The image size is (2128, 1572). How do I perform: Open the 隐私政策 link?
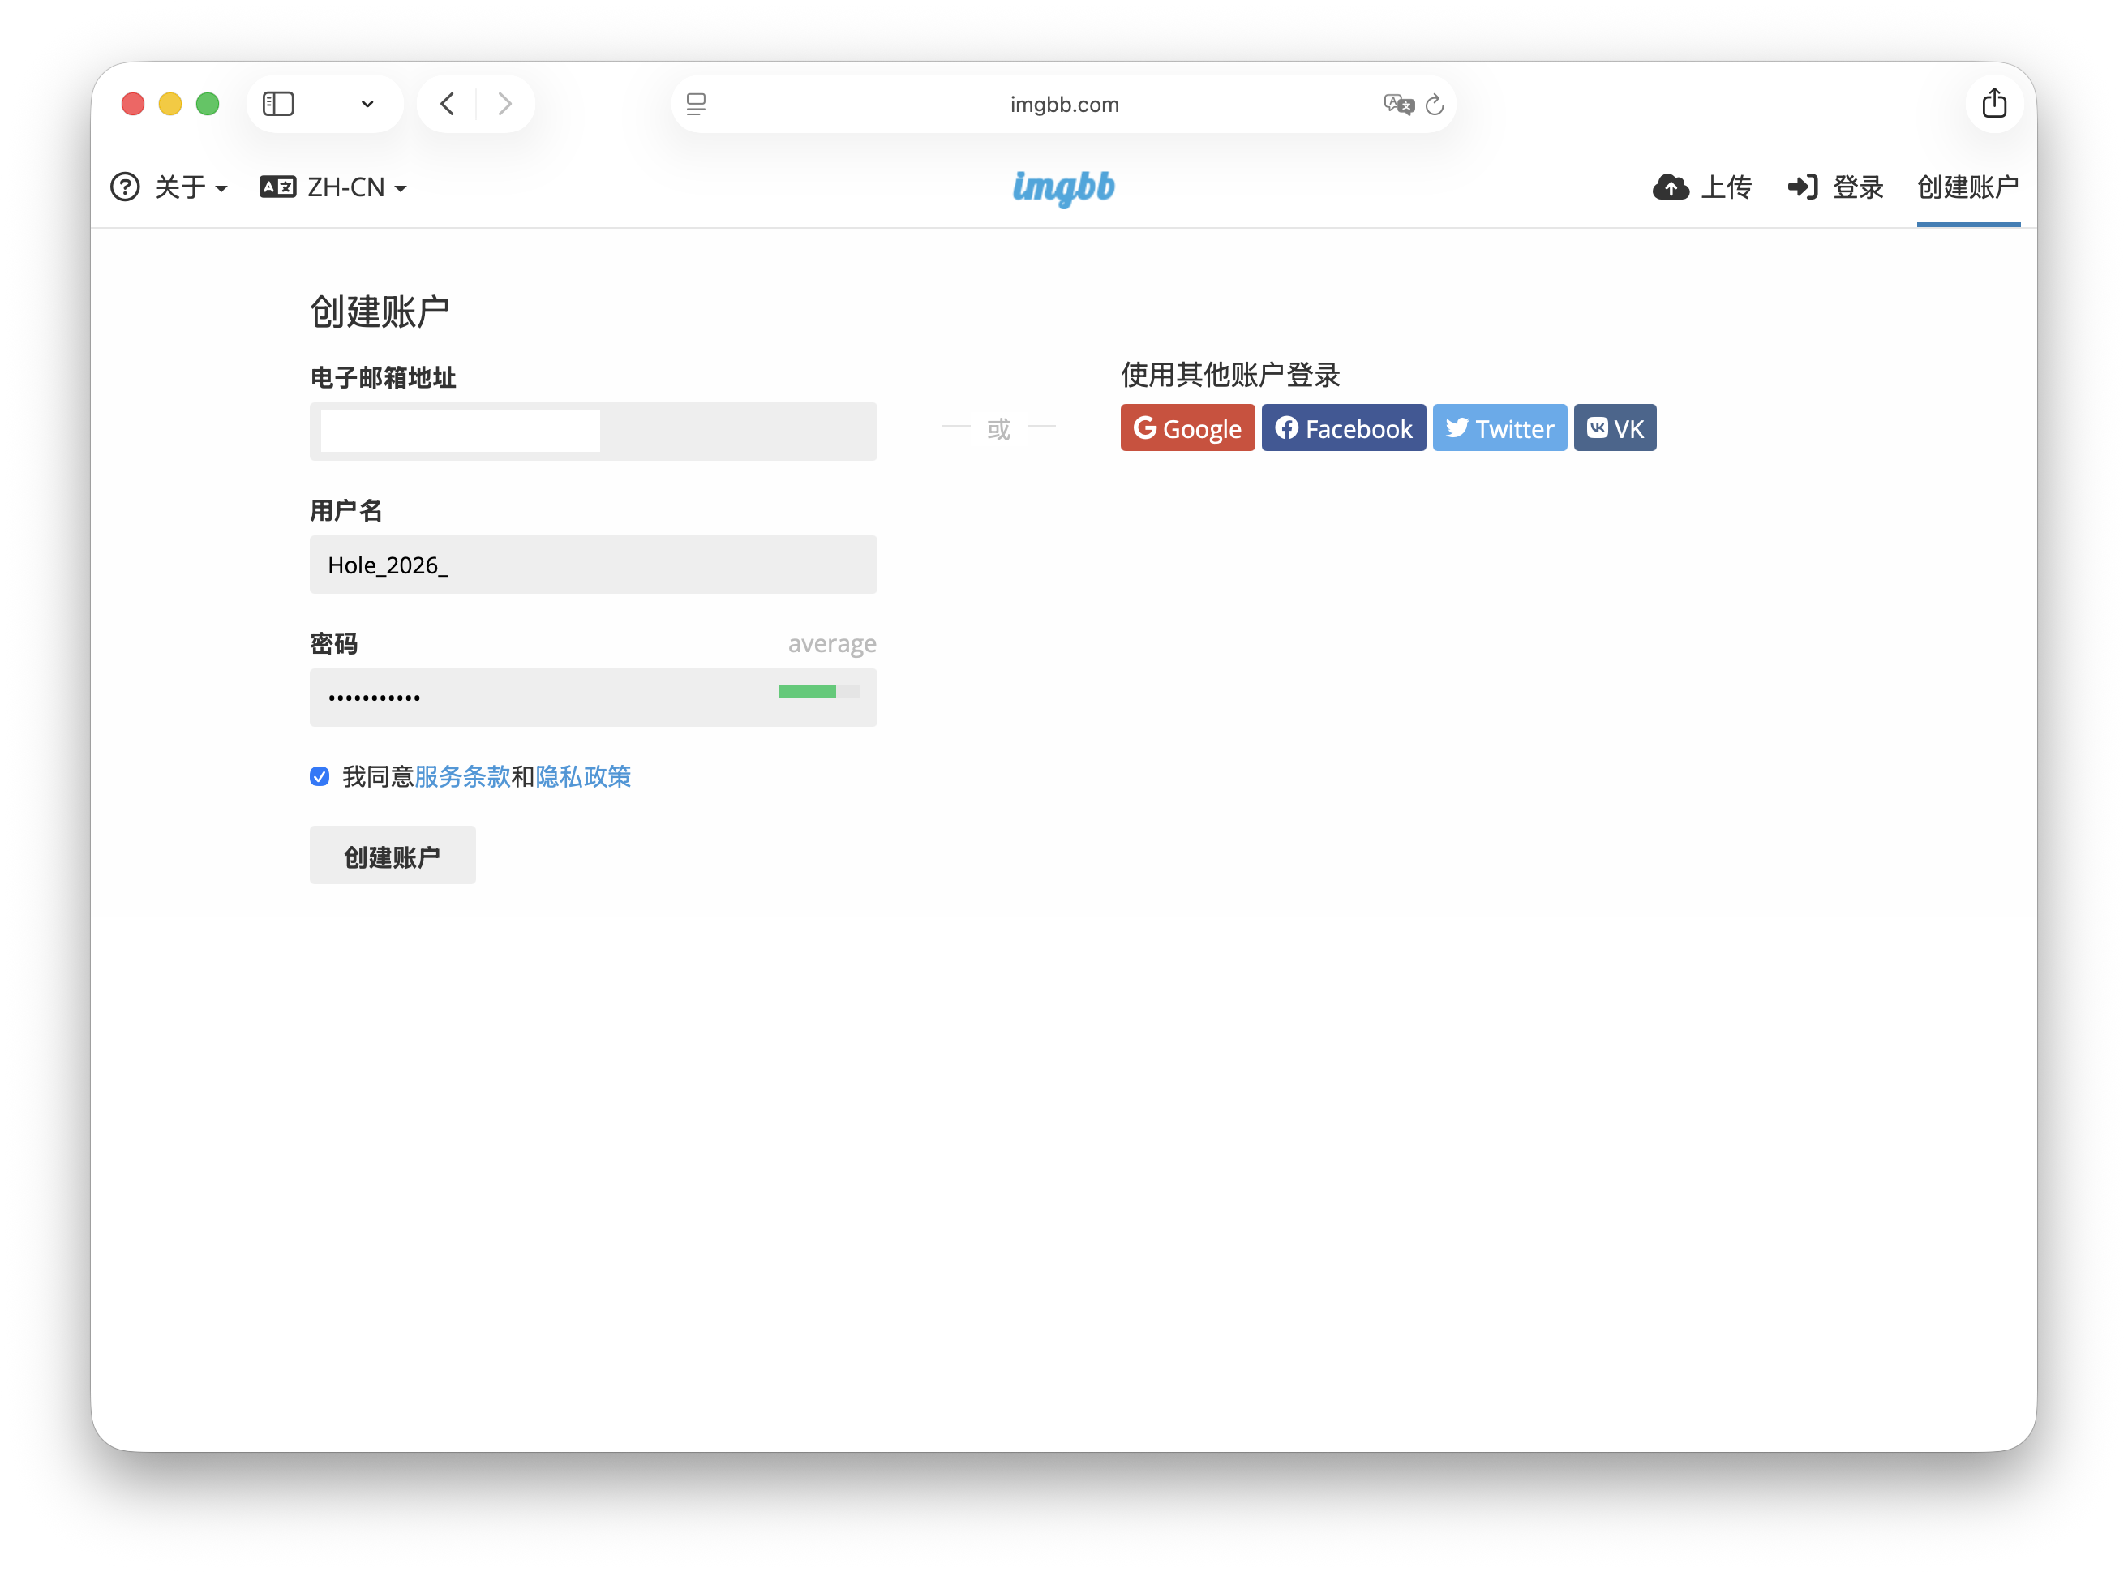pyautogui.click(x=583, y=776)
